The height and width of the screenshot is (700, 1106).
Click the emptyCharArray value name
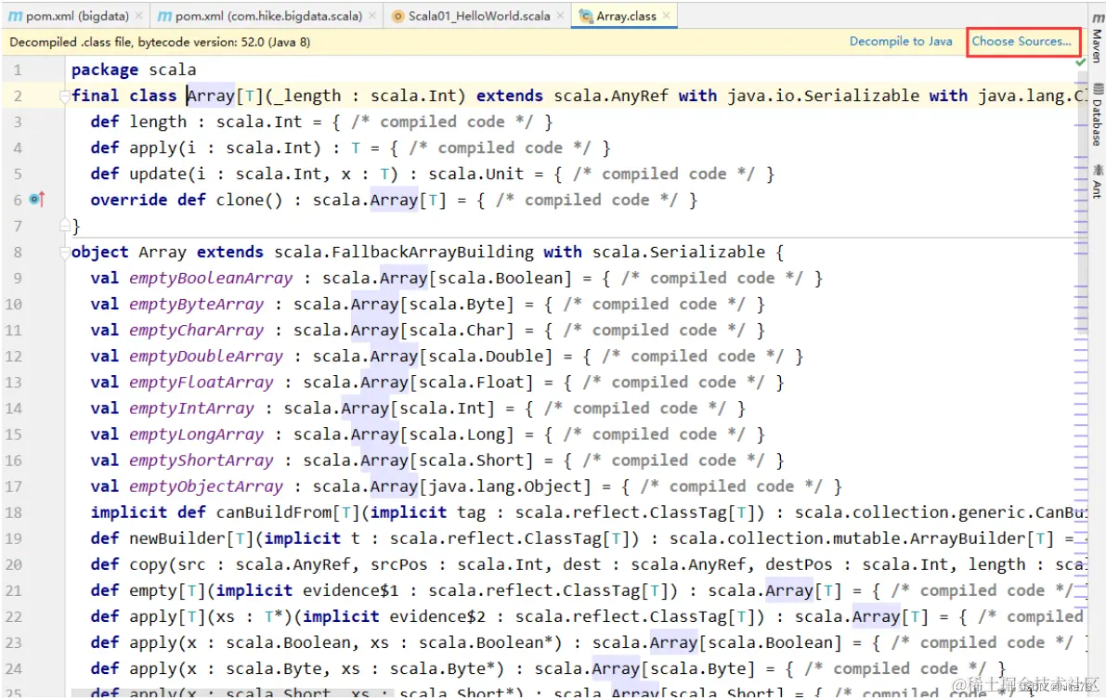(196, 331)
